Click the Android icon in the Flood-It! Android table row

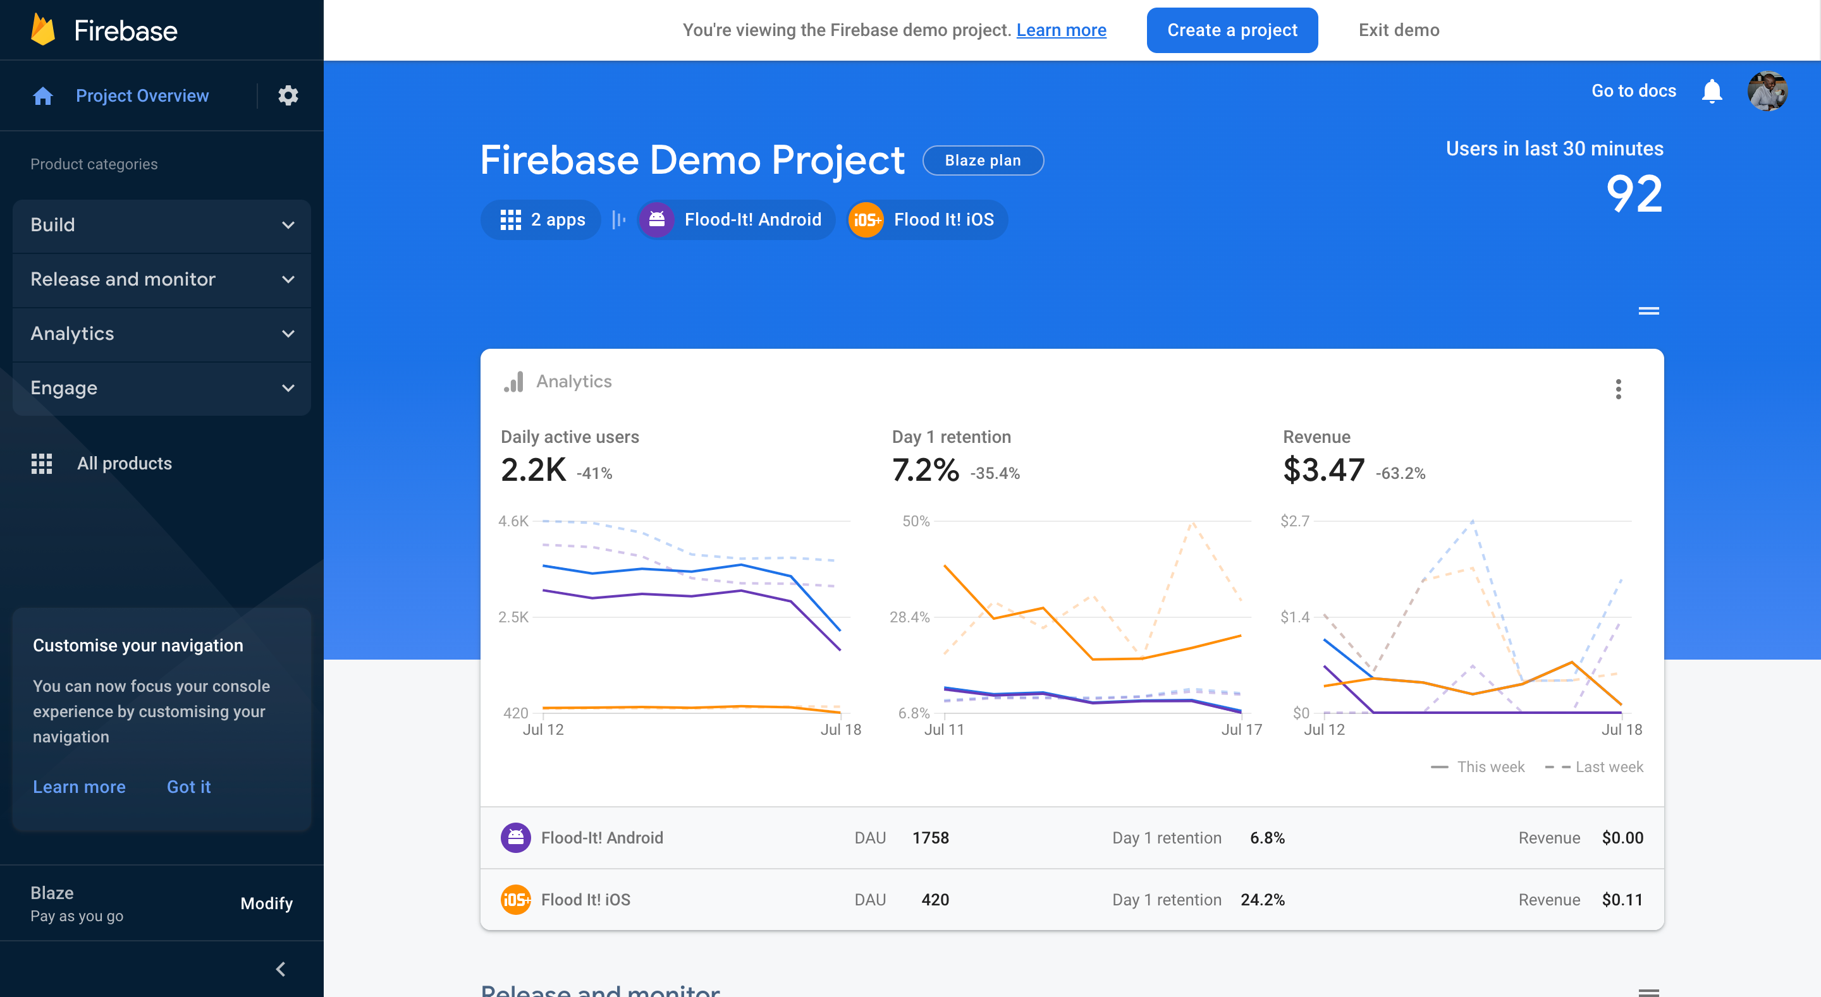tap(516, 838)
